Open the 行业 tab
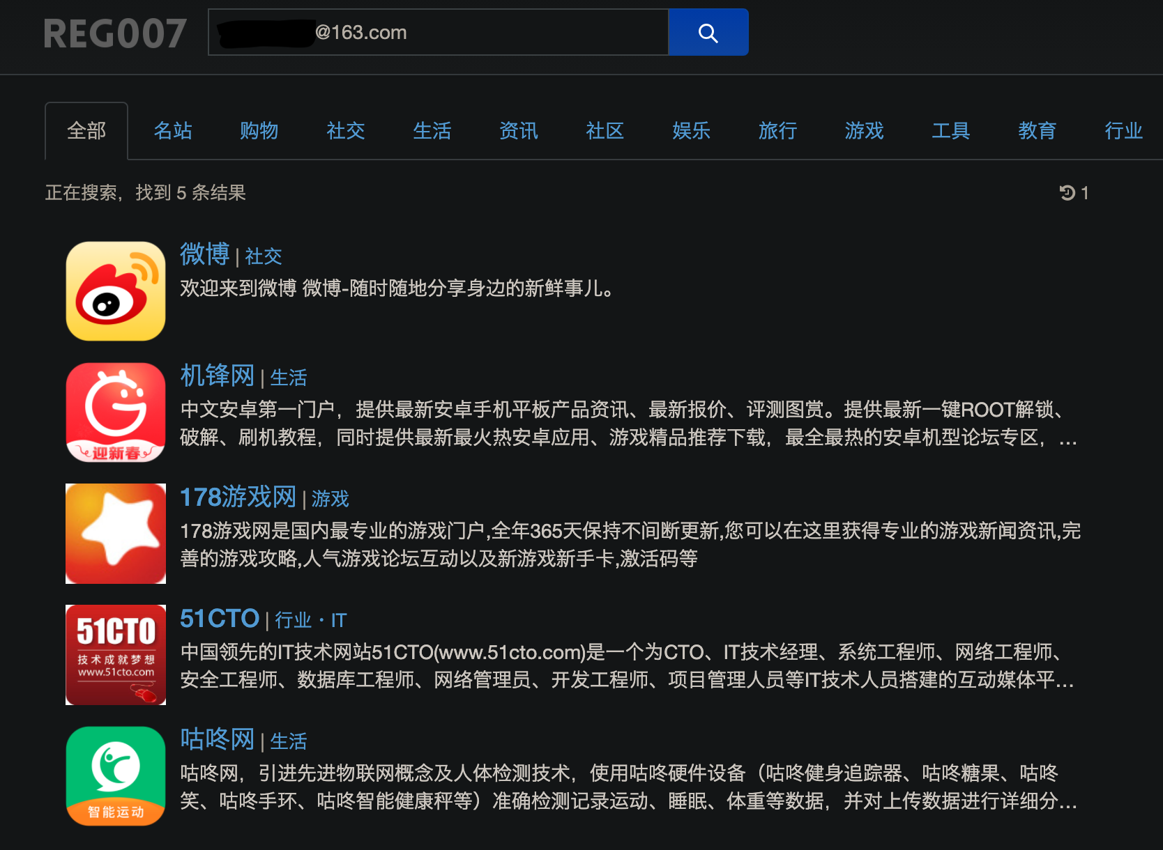Viewport: 1163px width, 850px height. pyautogui.click(x=1124, y=131)
